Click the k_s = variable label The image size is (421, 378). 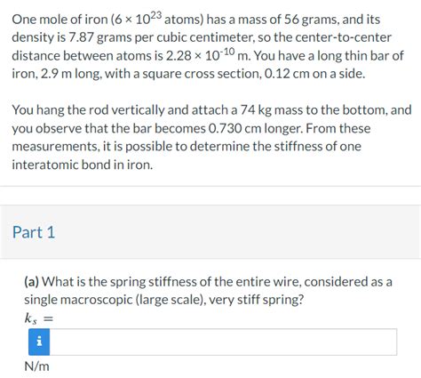point(39,319)
